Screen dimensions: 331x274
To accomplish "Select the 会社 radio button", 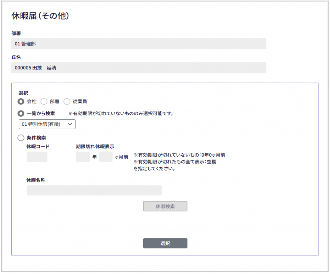I will pos(21,102).
